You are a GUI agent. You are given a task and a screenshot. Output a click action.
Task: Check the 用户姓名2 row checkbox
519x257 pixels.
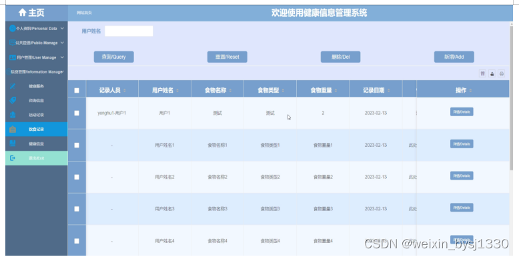(77, 177)
